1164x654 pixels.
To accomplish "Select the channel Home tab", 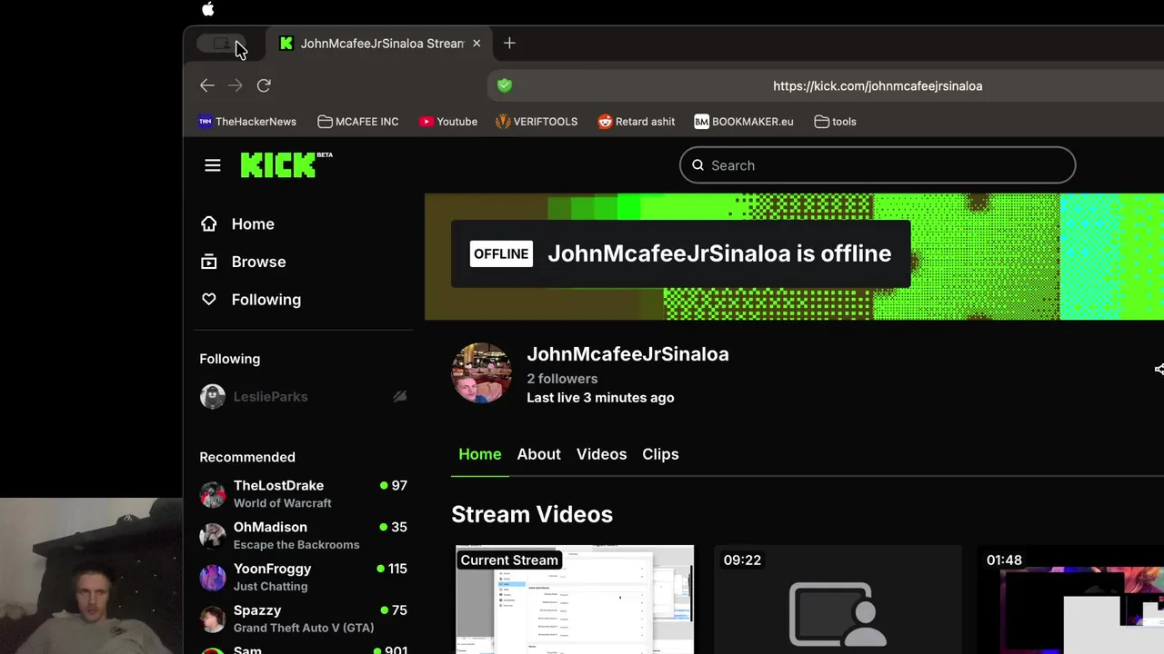I will (479, 454).
